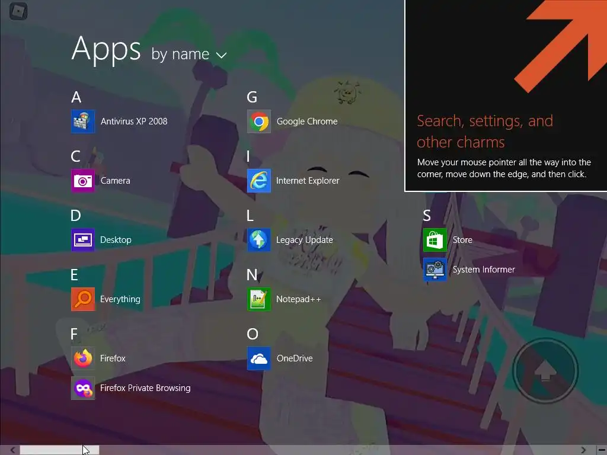607x455 pixels.
Task: Click the 'Everything' label
Action: pyautogui.click(x=120, y=299)
